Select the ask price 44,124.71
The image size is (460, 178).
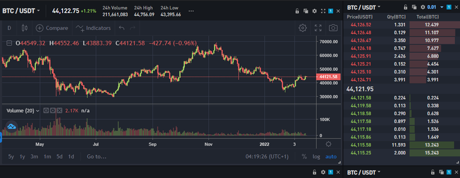(361, 80)
